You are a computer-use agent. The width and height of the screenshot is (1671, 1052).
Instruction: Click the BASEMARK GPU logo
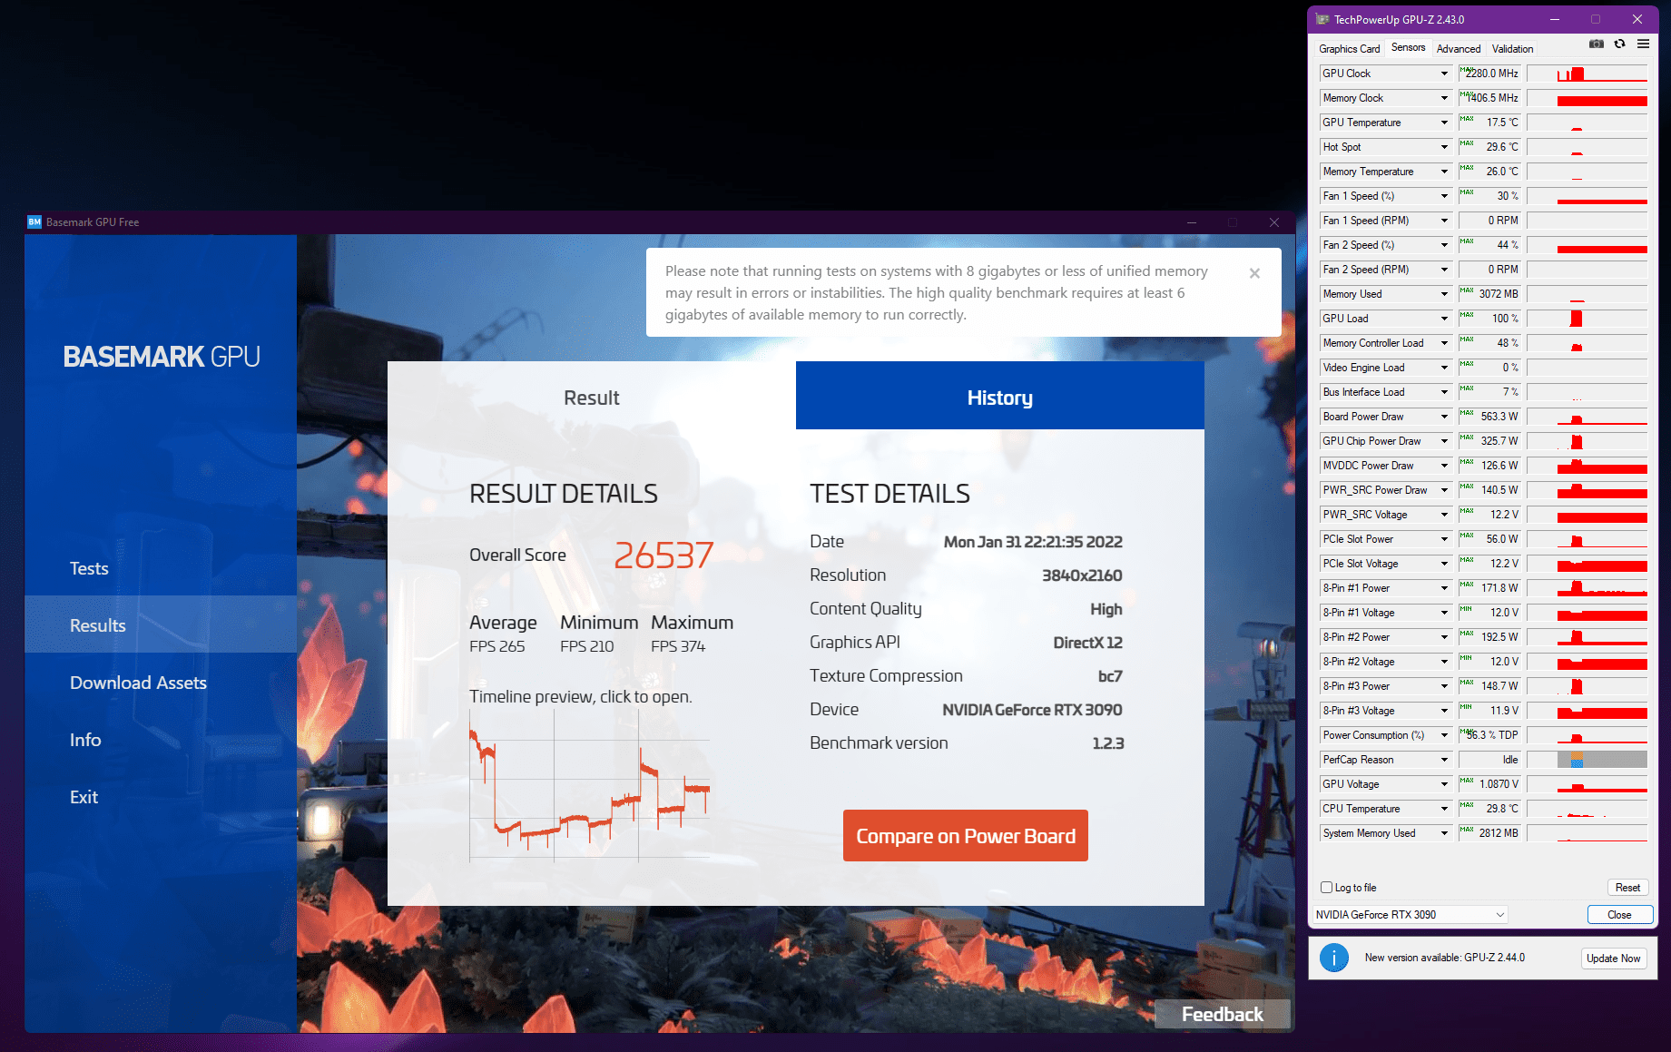tap(162, 357)
